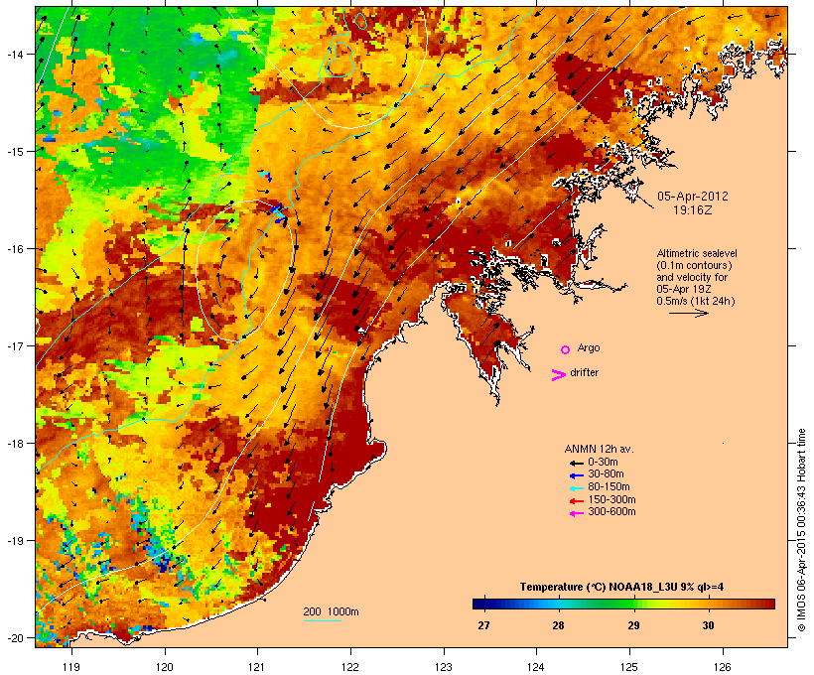Click the latitude axis label -20
The height and width of the screenshot is (675, 814).
point(14,638)
